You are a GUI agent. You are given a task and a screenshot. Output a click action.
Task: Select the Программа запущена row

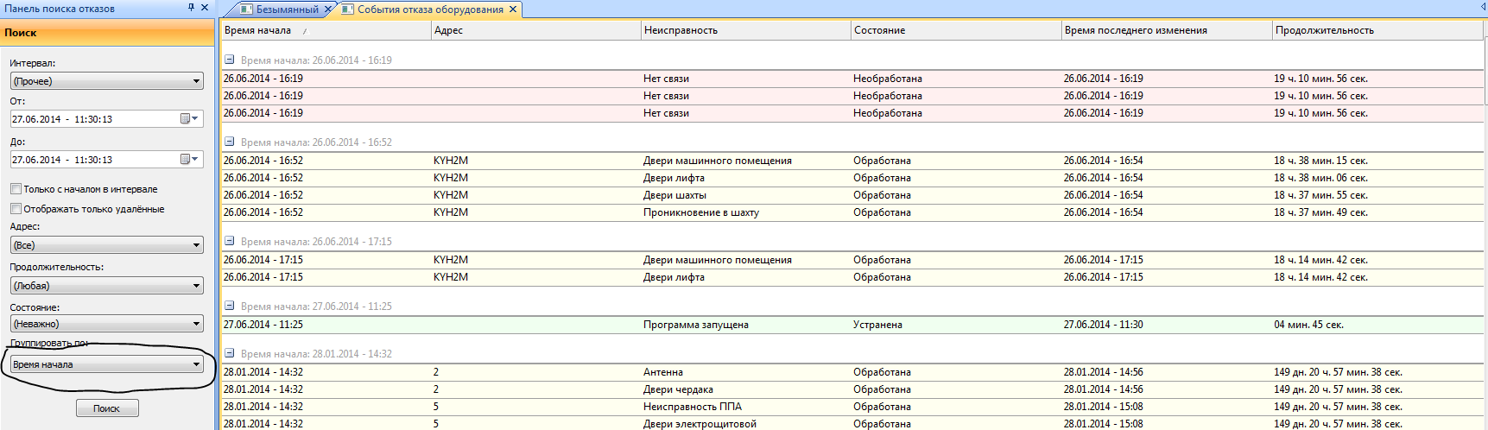tap(695, 325)
